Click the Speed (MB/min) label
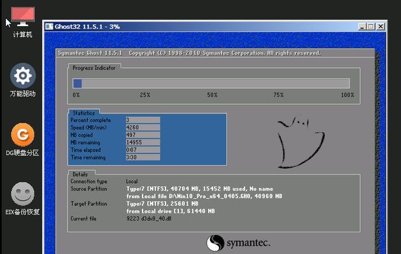The height and width of the screenshot is (254, 401). click(88, 128)
